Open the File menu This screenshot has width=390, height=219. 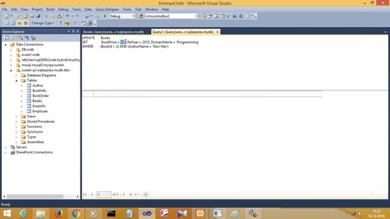[4, 9]
